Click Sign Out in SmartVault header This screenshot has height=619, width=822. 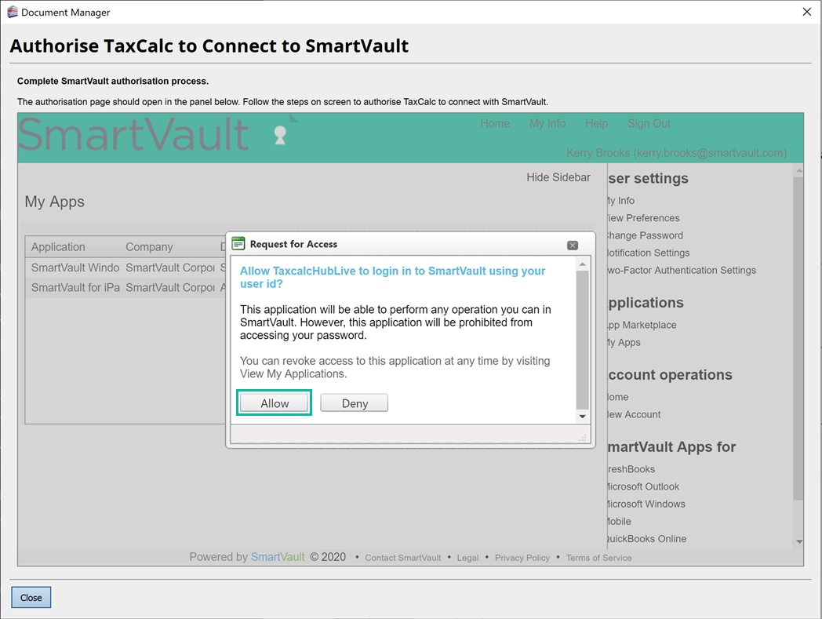pos(649,123)
